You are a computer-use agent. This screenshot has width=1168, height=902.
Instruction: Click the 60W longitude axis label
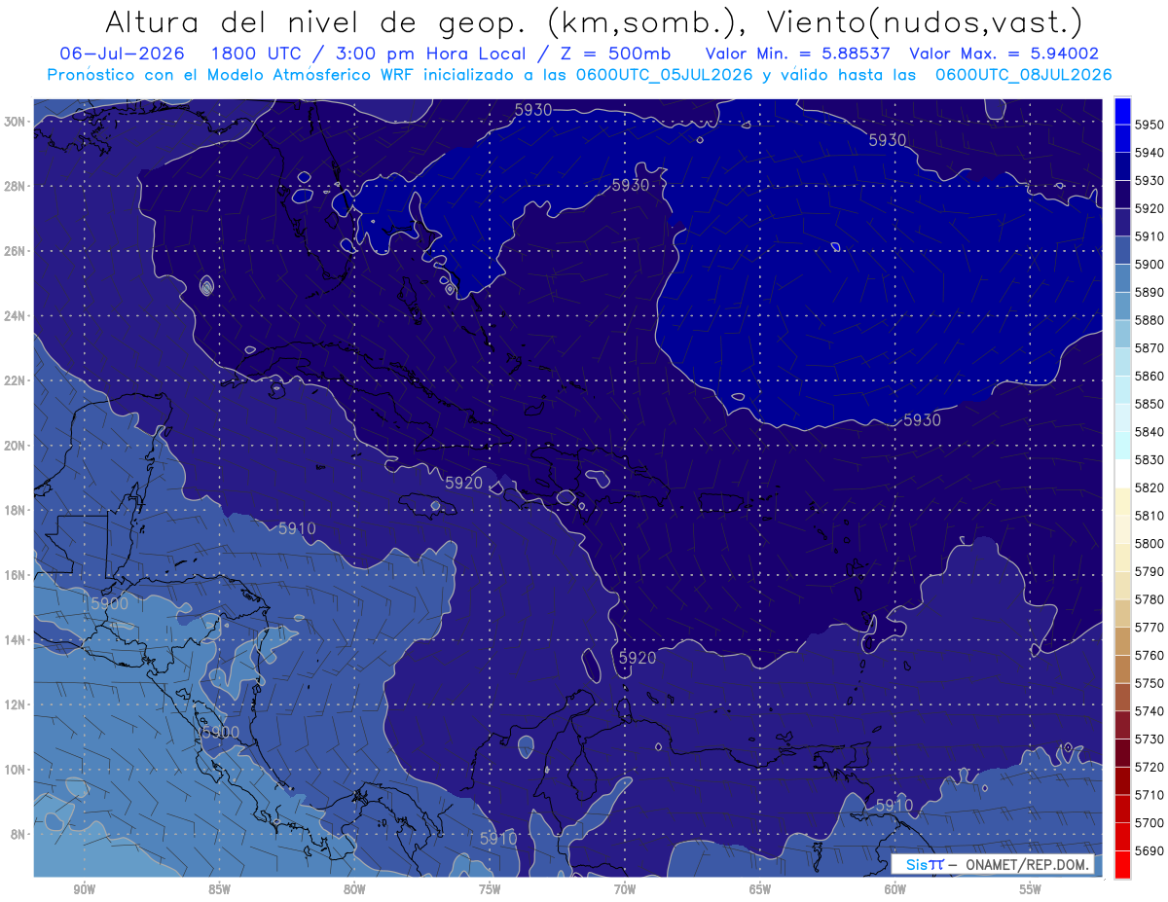tap(895, 889)
